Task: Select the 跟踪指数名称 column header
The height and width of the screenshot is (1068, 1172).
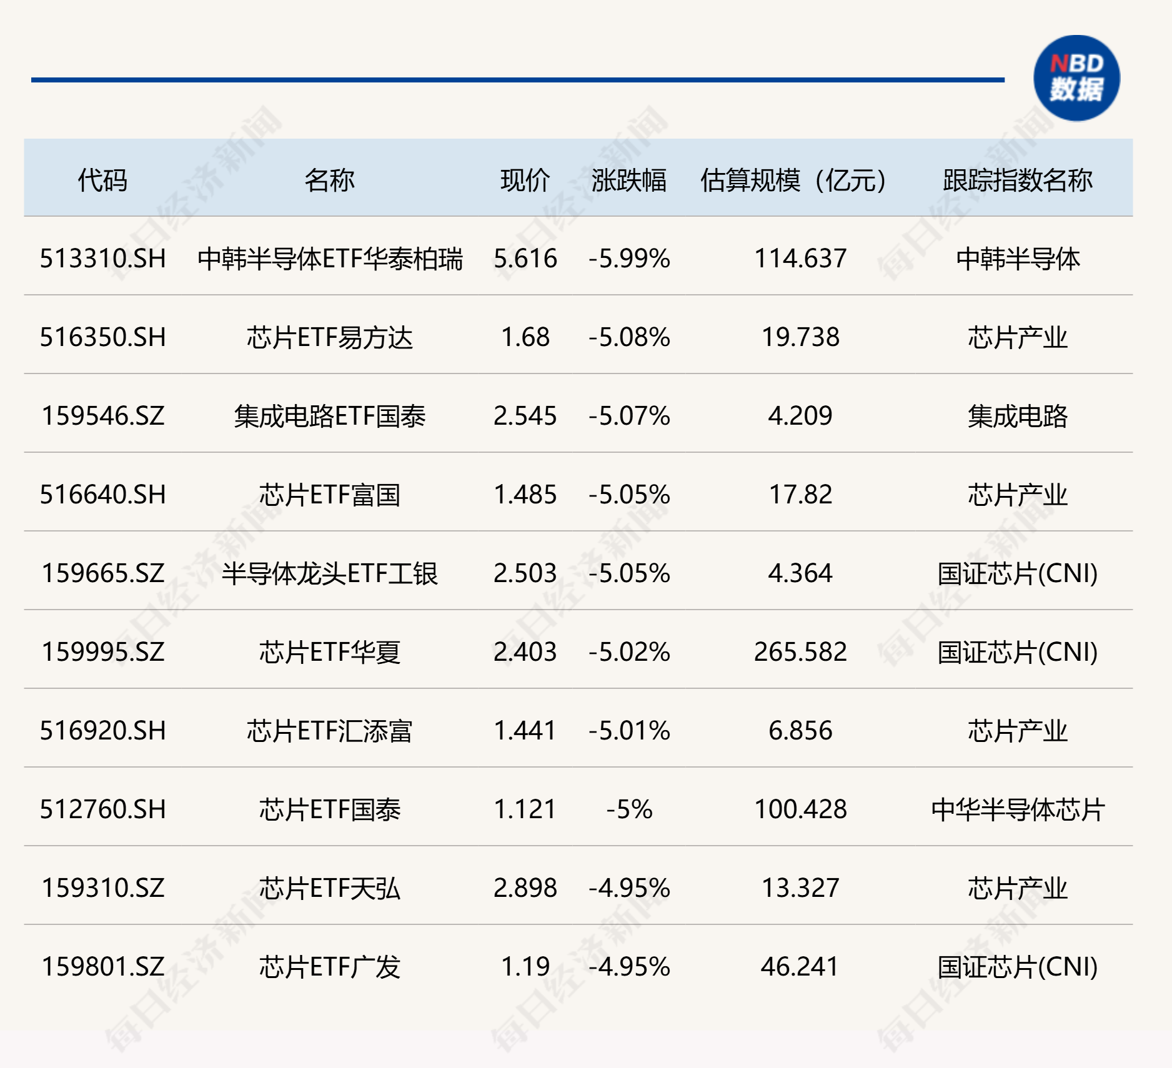Action: (x=1018, y=180)
